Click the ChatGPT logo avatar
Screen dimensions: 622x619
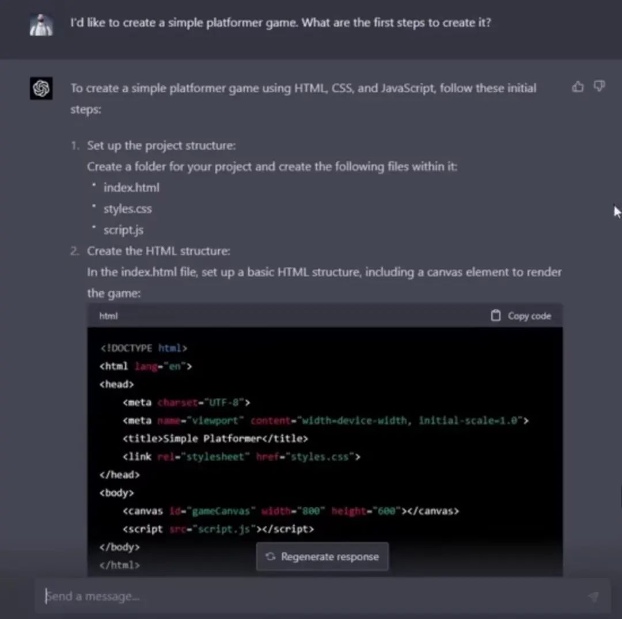coord(41,89)
